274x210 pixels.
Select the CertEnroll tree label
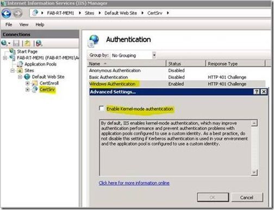coord(49,83)
